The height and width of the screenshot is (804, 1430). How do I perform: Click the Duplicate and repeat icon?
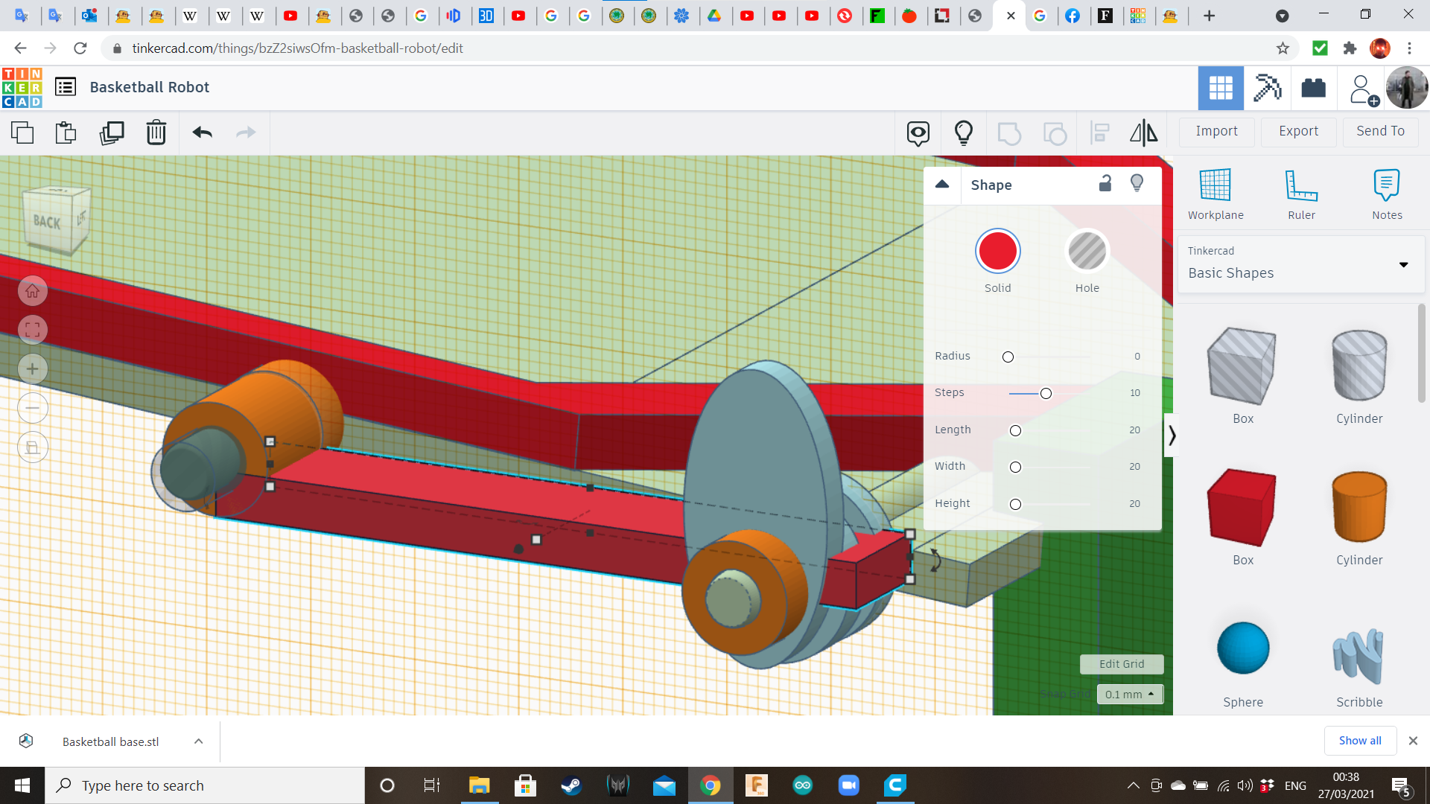point(112,133)
